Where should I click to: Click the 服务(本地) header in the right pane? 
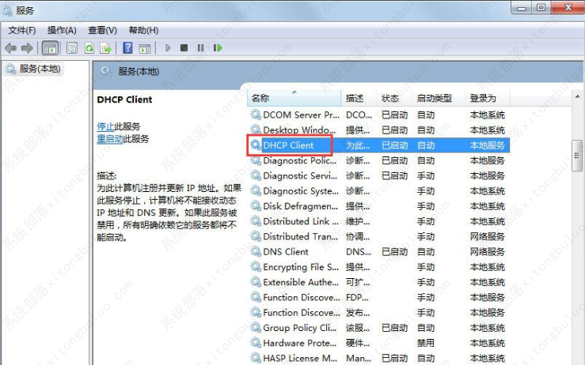[x=139, y=71]
